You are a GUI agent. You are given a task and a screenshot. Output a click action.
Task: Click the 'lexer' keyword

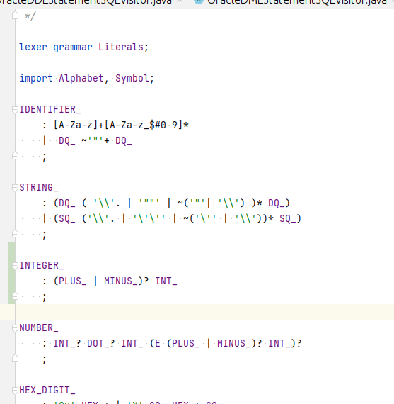33,47
